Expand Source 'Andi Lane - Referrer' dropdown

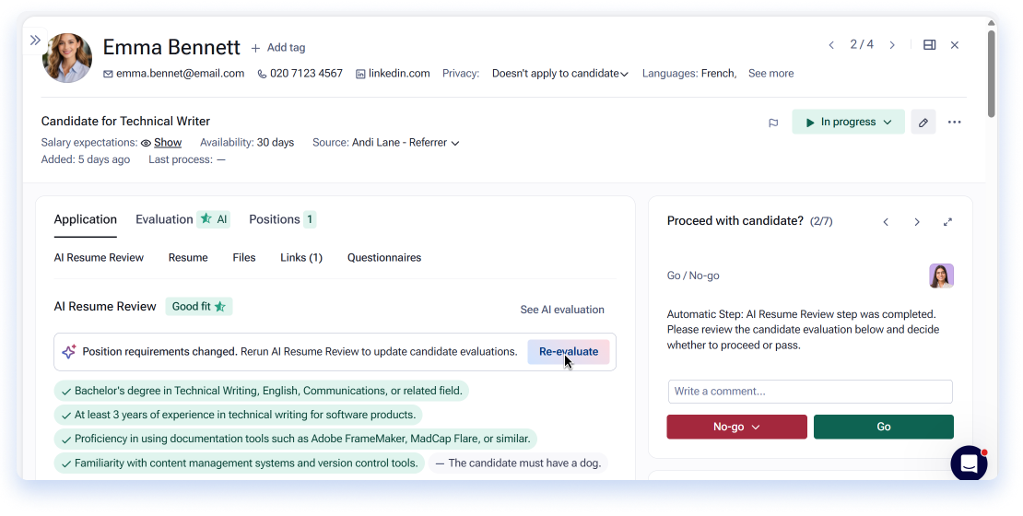pos(406,143)
